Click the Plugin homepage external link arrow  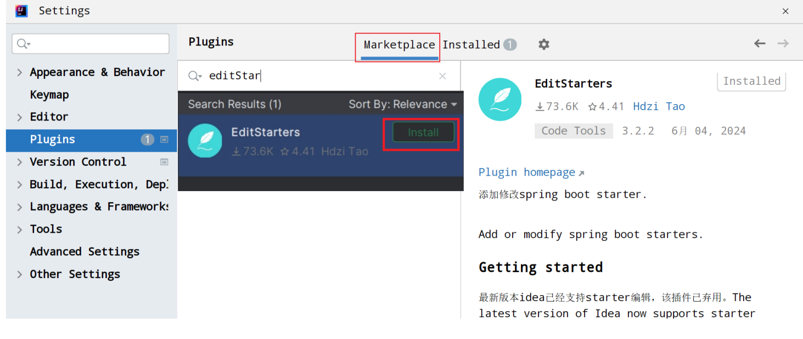click(x=581, y=173)
